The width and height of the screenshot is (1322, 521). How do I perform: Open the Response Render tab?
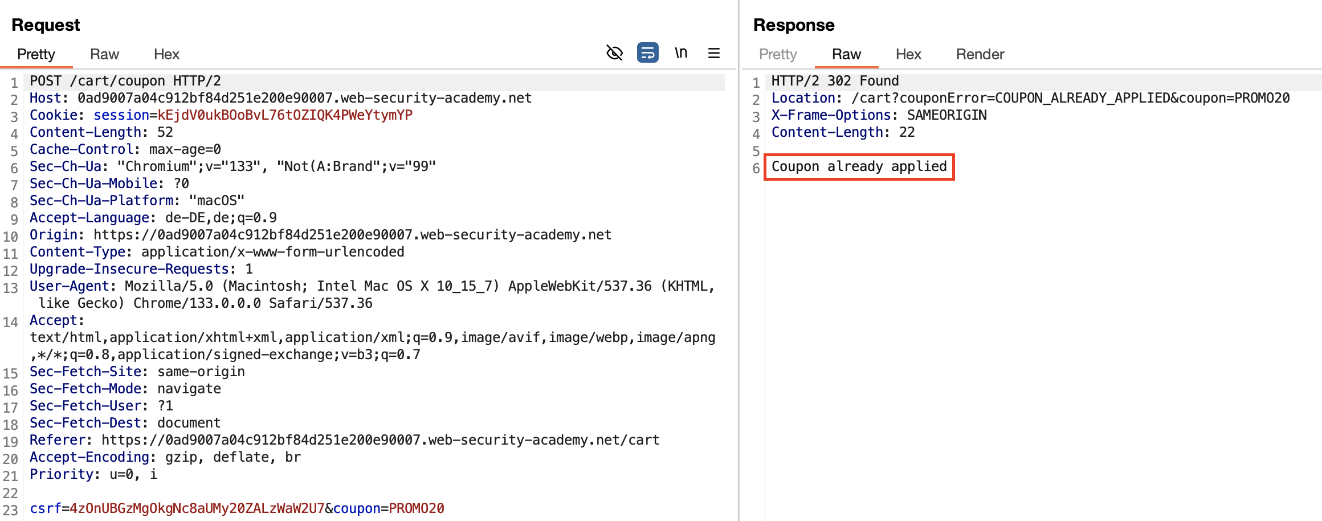click(980, 54)
